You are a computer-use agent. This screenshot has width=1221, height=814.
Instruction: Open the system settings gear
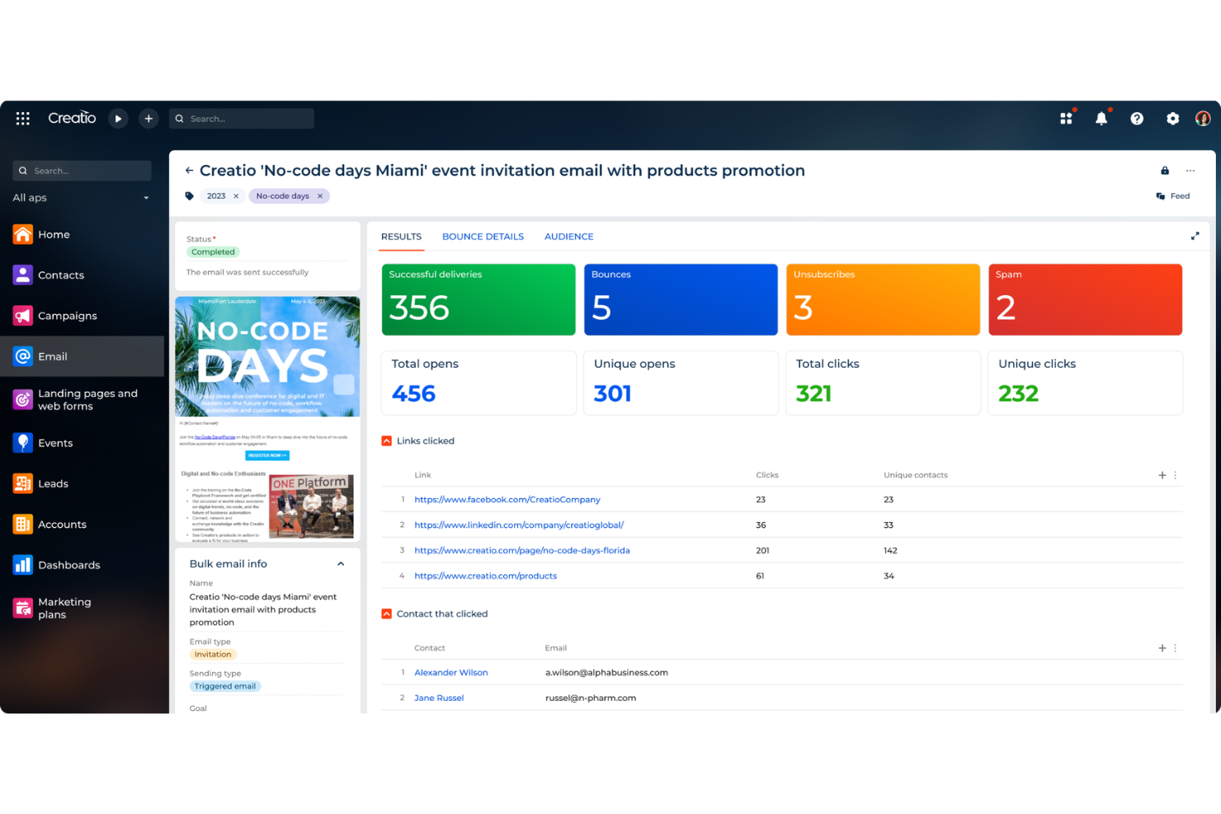(x=1172, y=119)
